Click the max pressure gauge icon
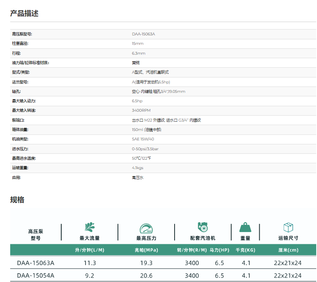The height and width of the screenshot is (282, 317). [x=146, y=228]
